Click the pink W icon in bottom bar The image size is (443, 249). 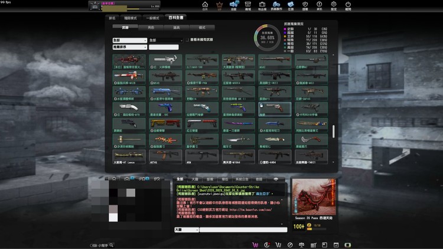255,245
